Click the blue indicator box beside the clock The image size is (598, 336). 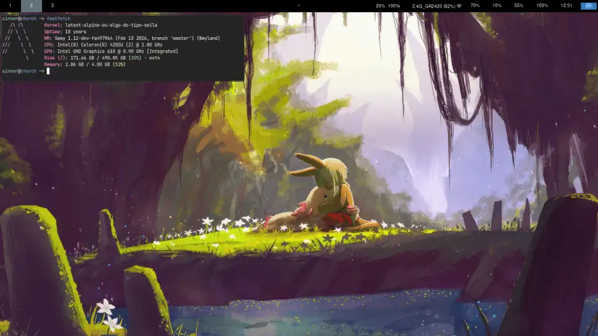[x=589, y=6]
